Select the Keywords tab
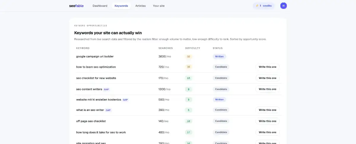The width and height of the screenshot is (356, 144). click(121, 6)
